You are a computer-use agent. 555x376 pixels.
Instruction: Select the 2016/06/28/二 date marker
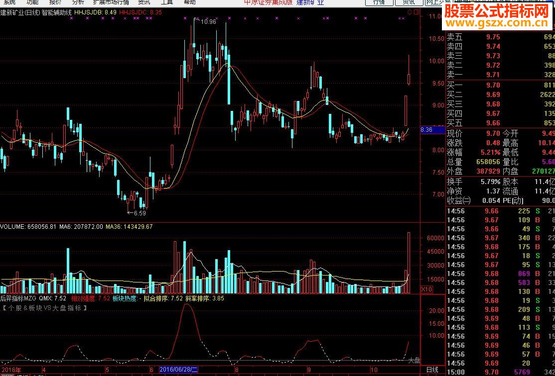[178, 370]
